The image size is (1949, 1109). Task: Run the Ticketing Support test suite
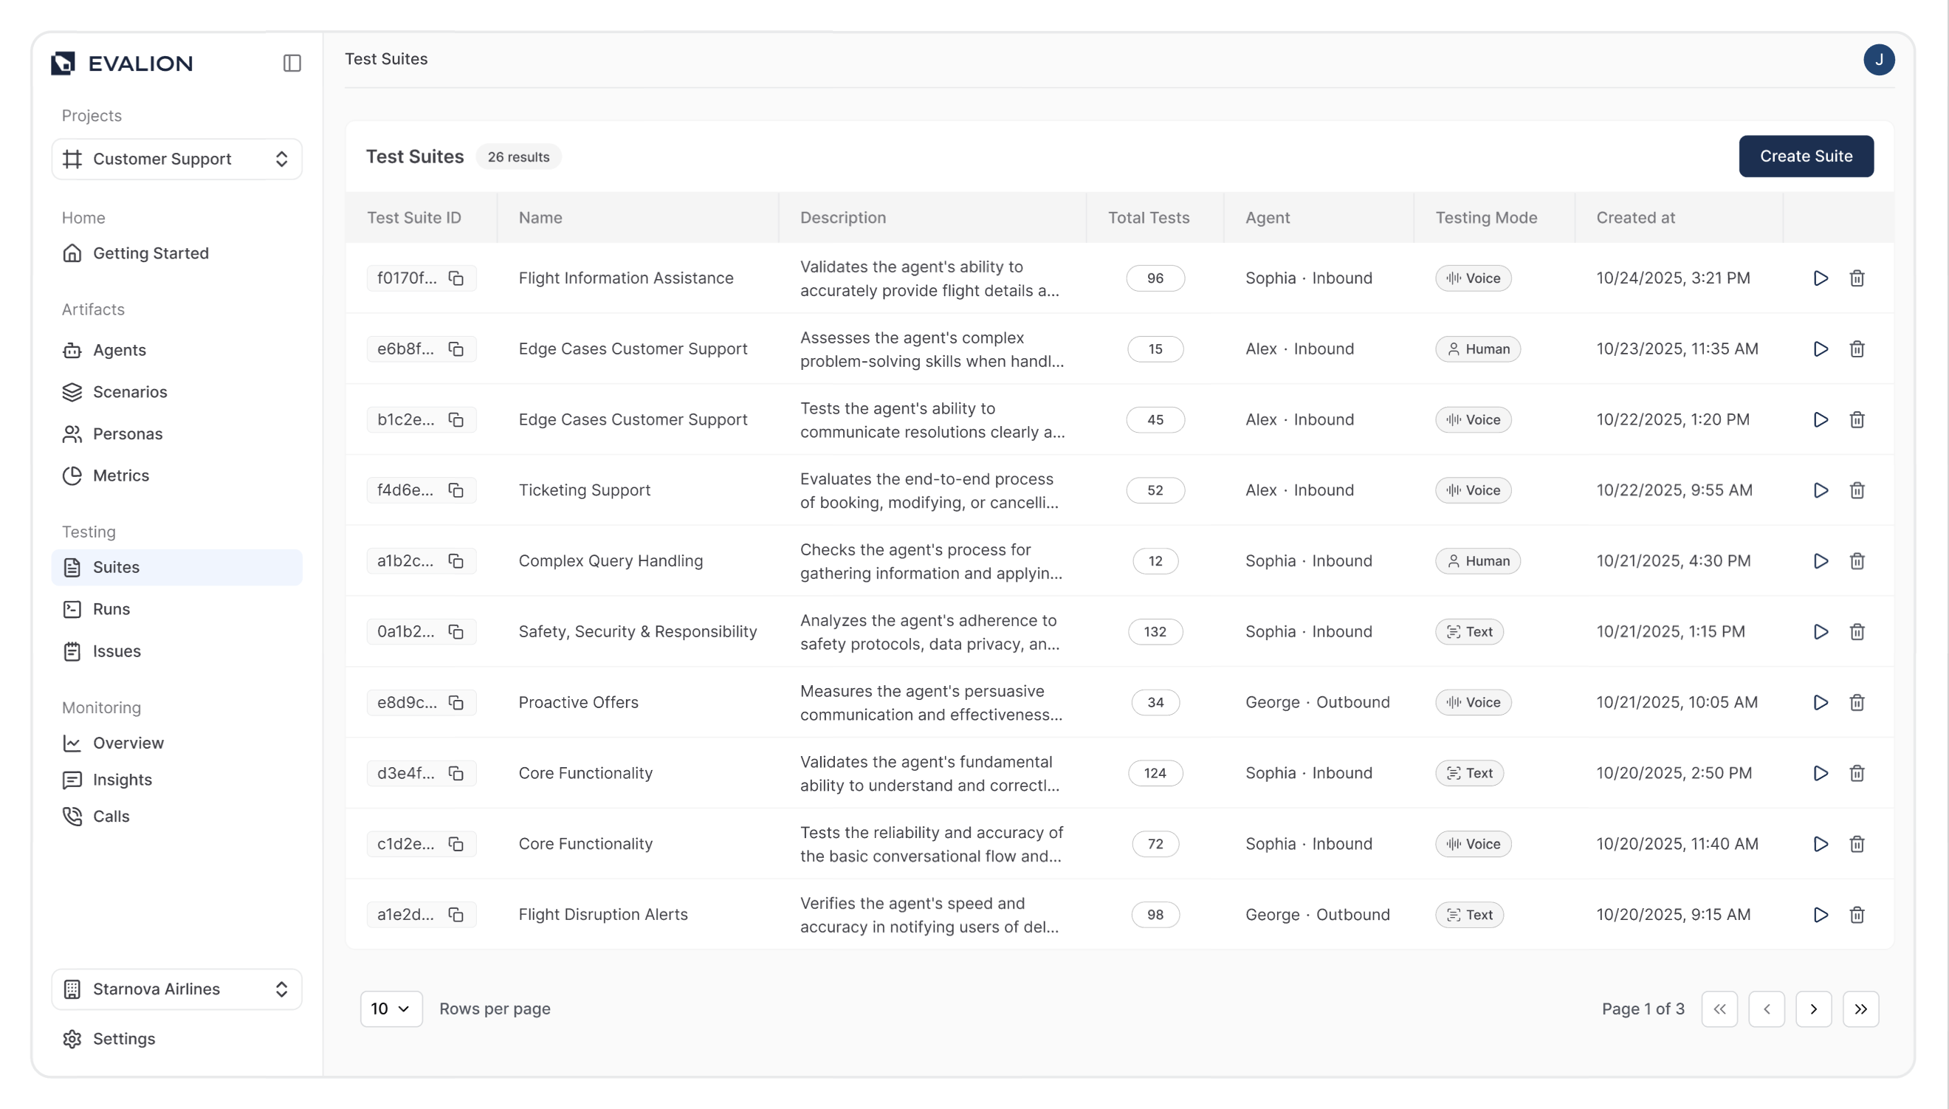(1820, 490)
